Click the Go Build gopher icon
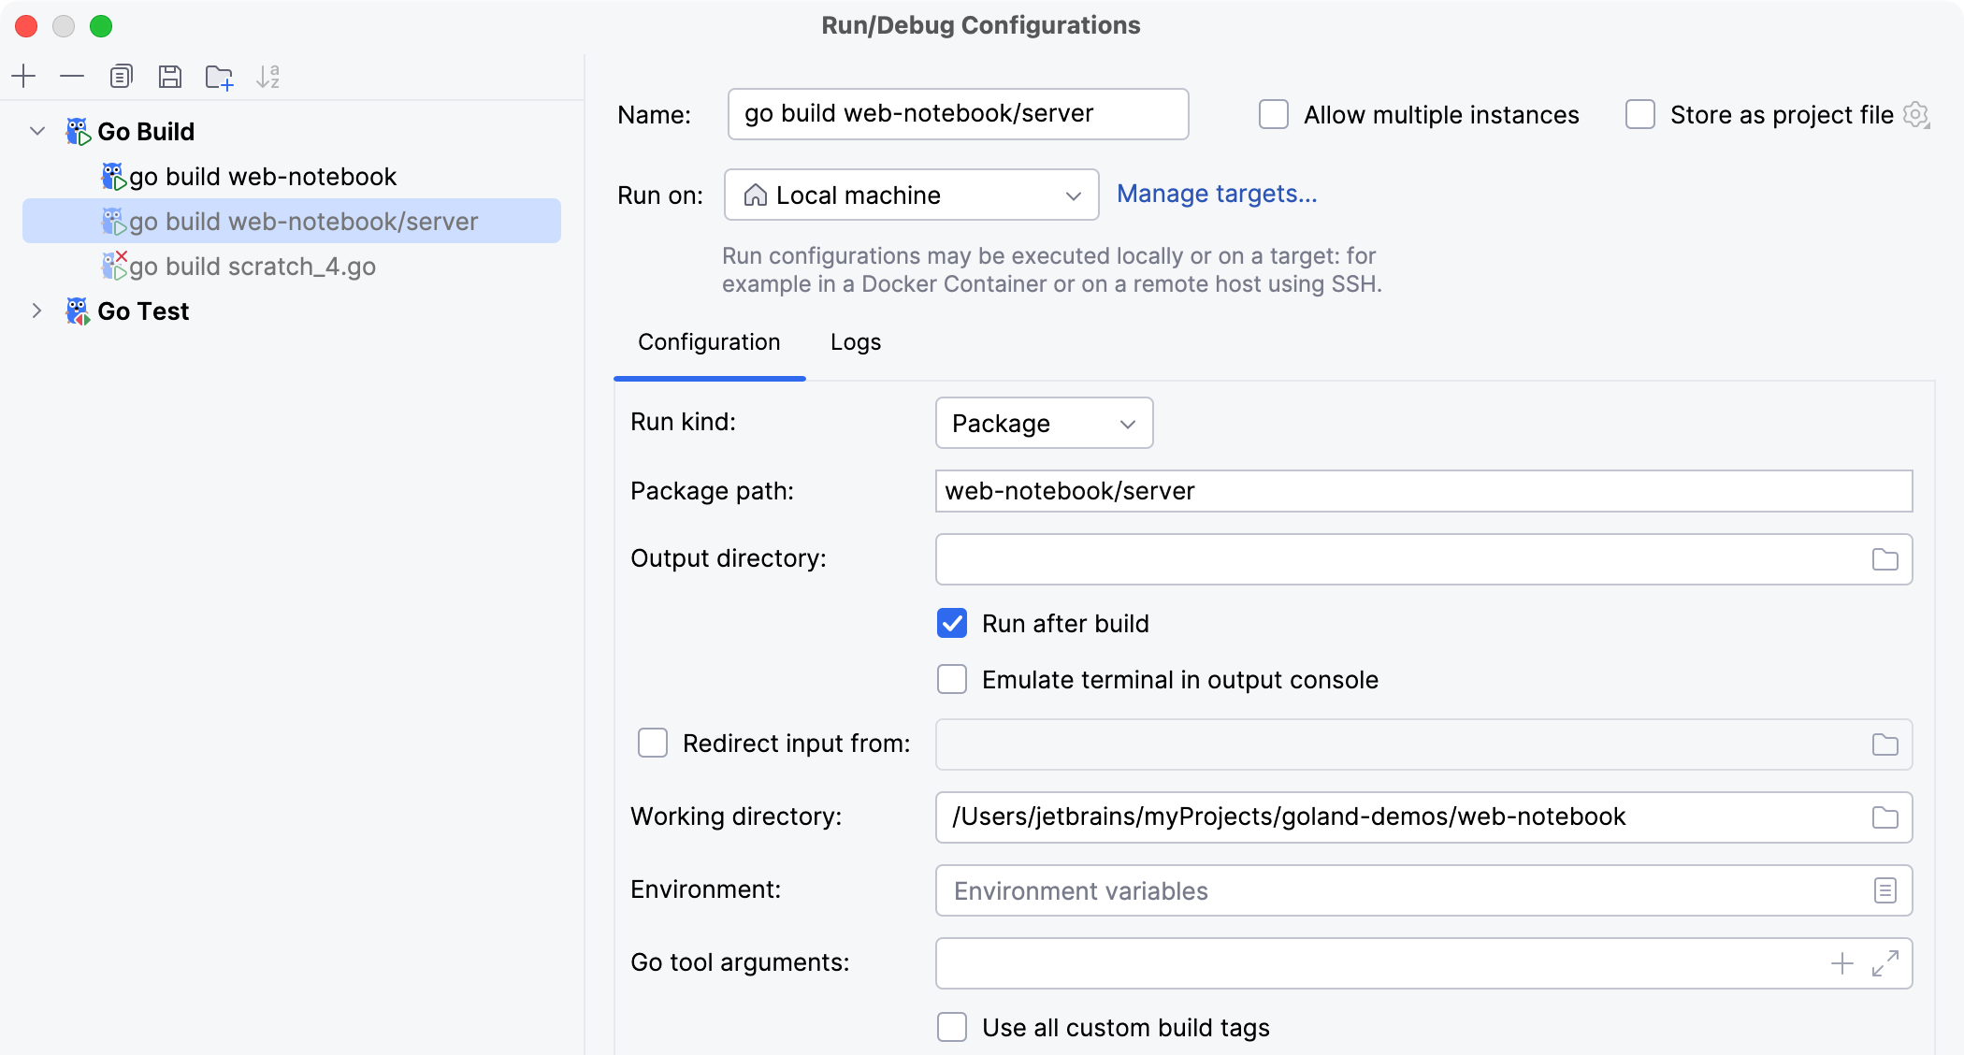Screen dimensions: 1964x1055 (78, 131)
